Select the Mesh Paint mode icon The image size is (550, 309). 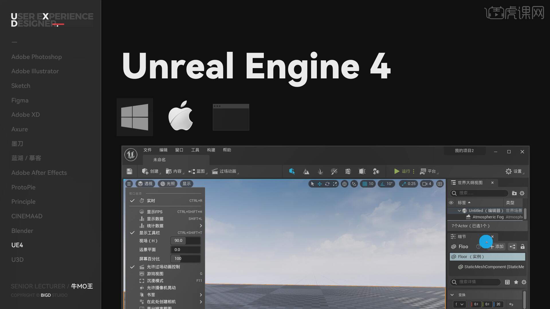click(x=334, y=171)
